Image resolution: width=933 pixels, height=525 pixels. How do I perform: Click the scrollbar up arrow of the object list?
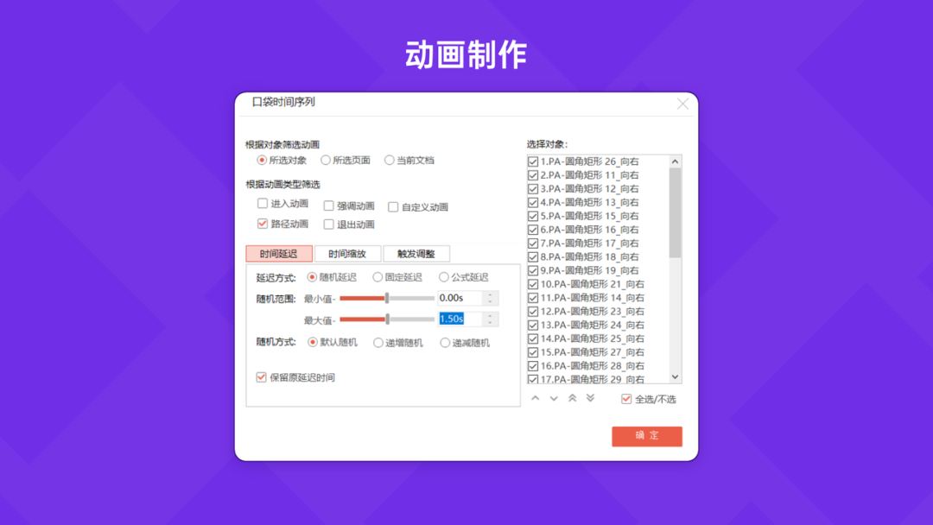(x=676, y=160)
